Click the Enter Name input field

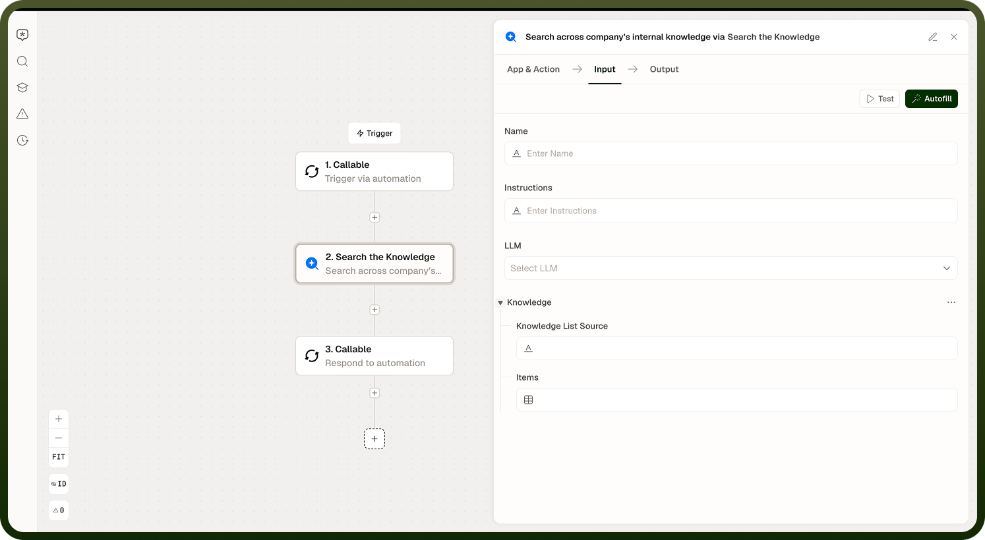(x=731, y=153)
